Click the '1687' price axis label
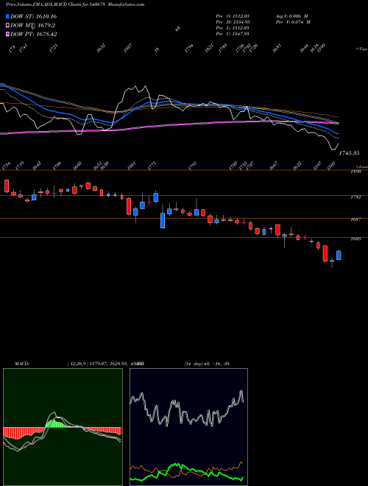This screenshot has width=368, height=486. (355, 219)
